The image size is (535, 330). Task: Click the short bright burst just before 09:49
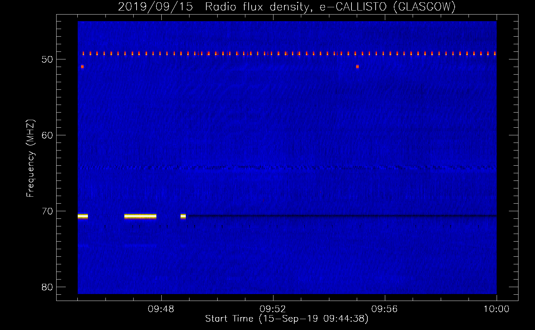(183, 216)
